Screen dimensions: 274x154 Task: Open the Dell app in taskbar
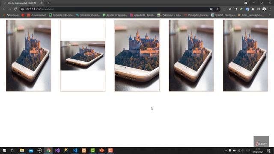(x=40, y=150)
